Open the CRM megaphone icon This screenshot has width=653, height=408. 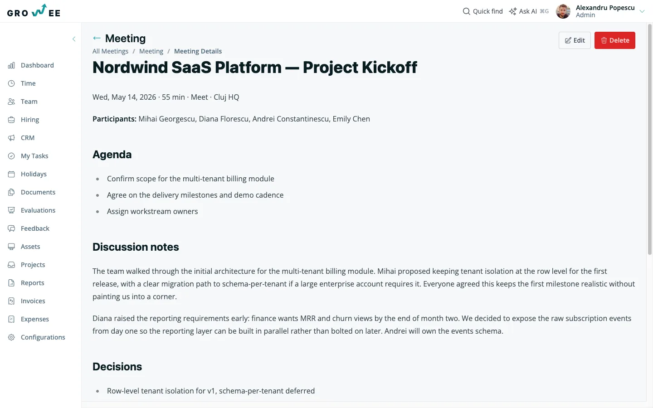point(11,138)
